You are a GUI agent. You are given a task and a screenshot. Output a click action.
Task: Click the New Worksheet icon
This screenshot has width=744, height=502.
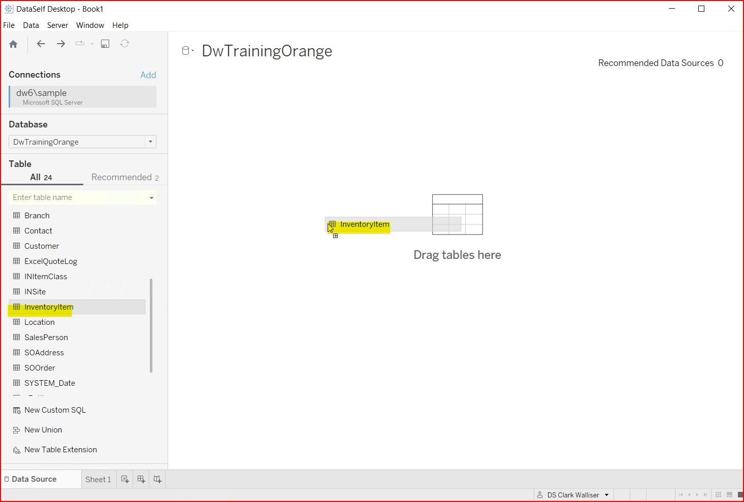[125, 479]
